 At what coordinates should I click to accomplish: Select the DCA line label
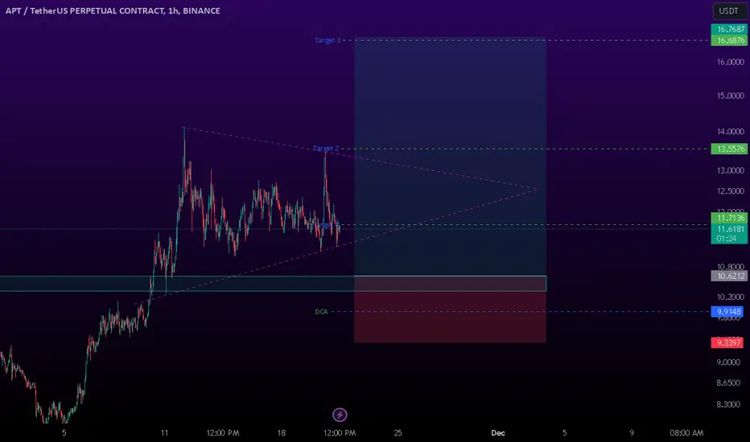321,312
